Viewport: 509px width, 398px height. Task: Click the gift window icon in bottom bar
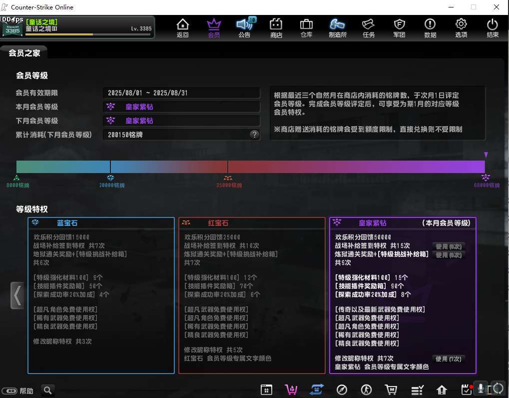point(266,389)
